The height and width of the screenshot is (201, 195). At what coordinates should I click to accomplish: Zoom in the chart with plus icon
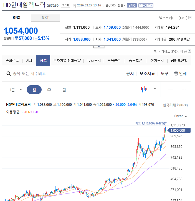[x=184, y=89]
